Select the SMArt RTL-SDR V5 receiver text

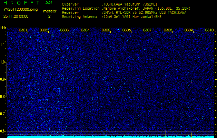tap(145, 13)
